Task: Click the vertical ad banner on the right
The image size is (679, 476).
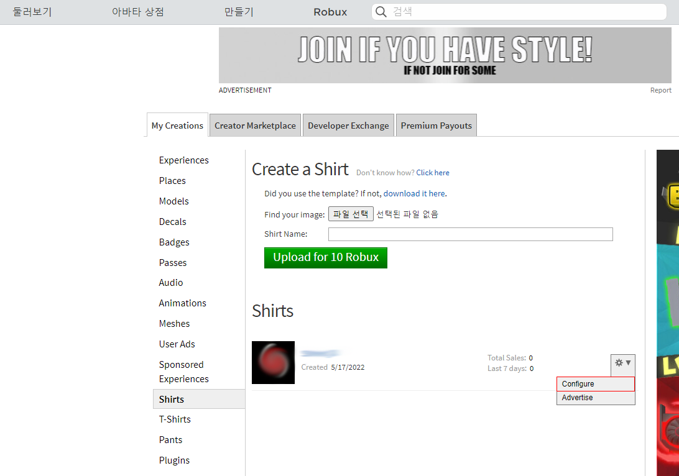Action: tap(668, 313)
